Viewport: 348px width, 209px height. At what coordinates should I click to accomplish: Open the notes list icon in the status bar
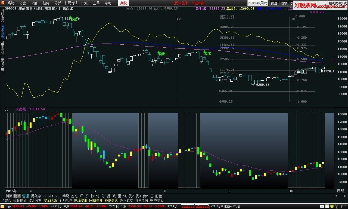pyautogui.click(x=327, y=207)
